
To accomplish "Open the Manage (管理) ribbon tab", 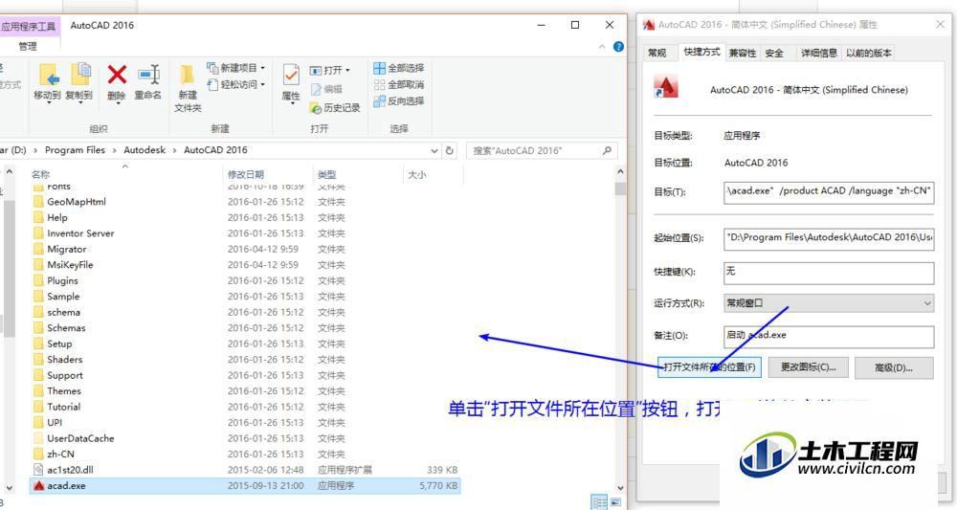I will (28, 46).
